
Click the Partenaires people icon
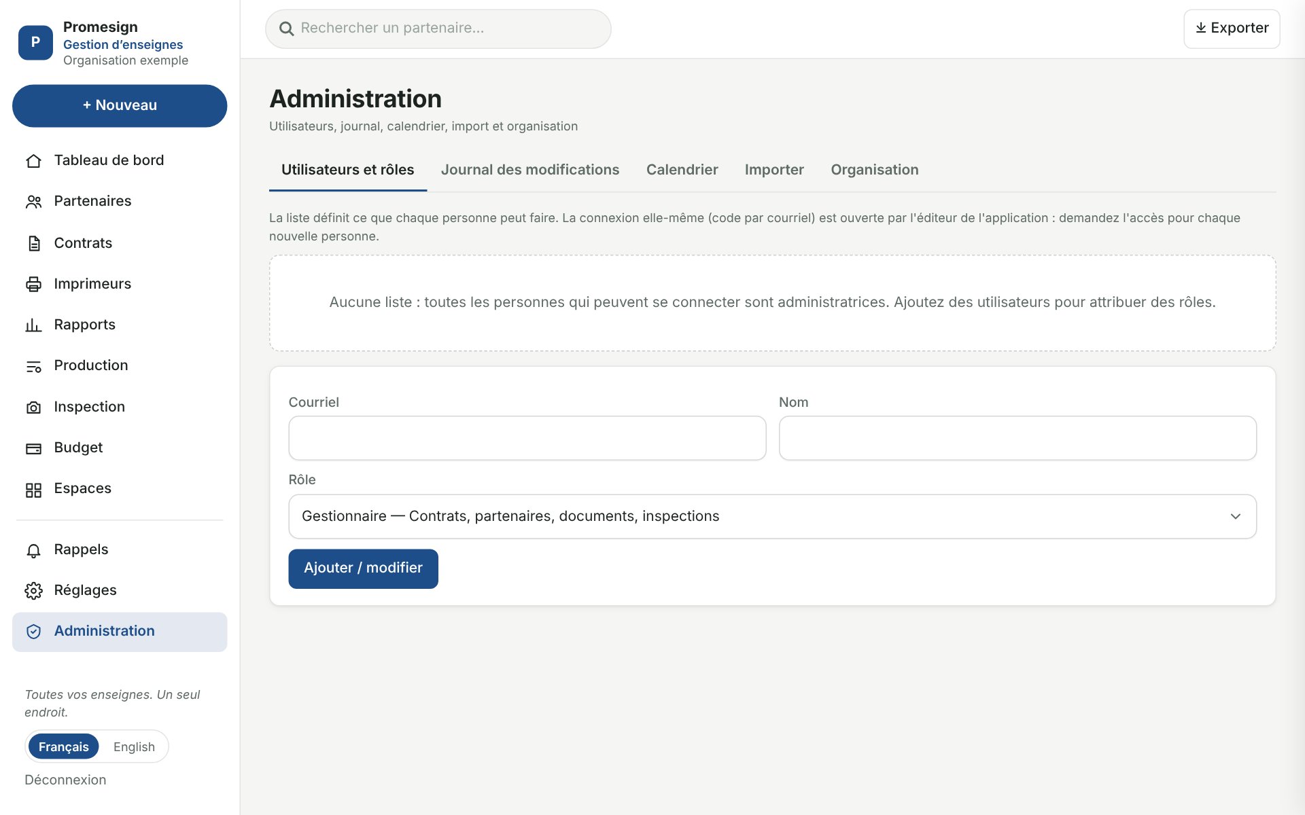(x=33, y=202)
